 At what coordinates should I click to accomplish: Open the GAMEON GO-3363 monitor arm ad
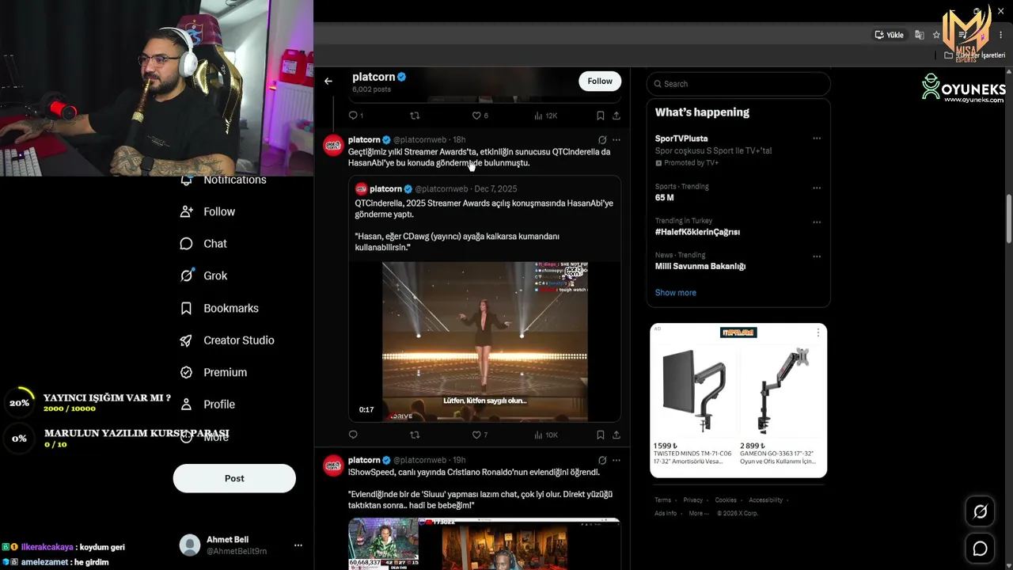pos(781,405)
